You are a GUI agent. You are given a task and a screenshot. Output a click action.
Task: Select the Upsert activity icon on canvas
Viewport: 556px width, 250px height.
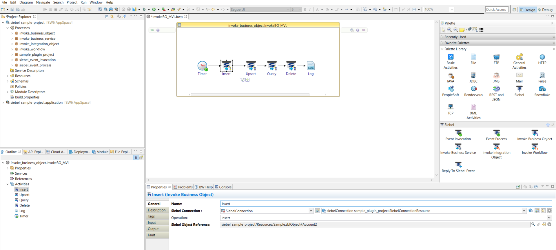(251, 66)
